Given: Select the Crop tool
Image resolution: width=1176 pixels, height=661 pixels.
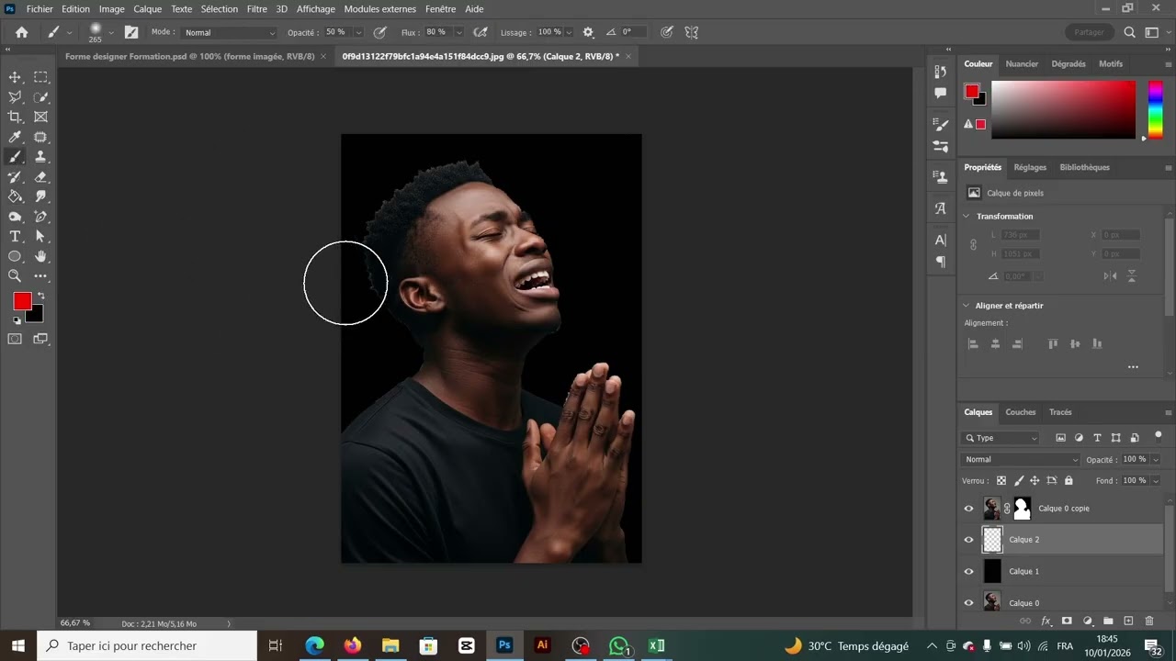Looking at the screenshot, I should click(x=15, y=117).
